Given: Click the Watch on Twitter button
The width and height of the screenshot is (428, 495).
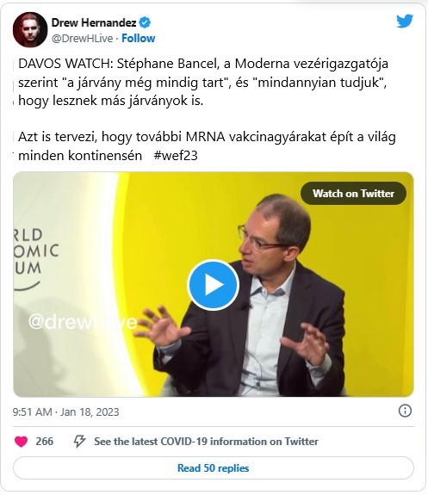Looking at the screenshot, I should point(353,193).
